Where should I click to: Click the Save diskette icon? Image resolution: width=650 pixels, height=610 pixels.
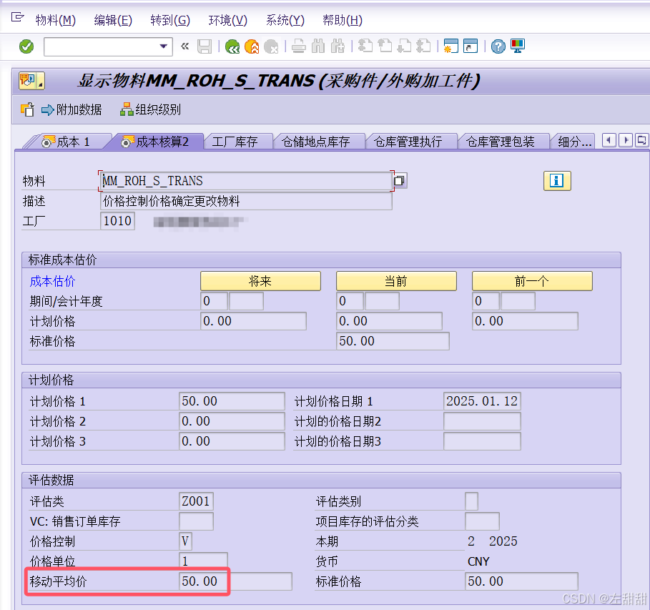pyautogui.click(x=205, y=46)
